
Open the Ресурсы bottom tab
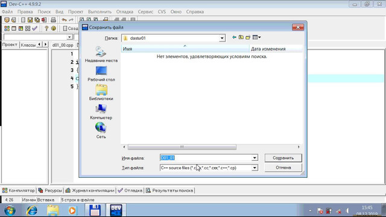pyautogui.click(x=50, y=190)
